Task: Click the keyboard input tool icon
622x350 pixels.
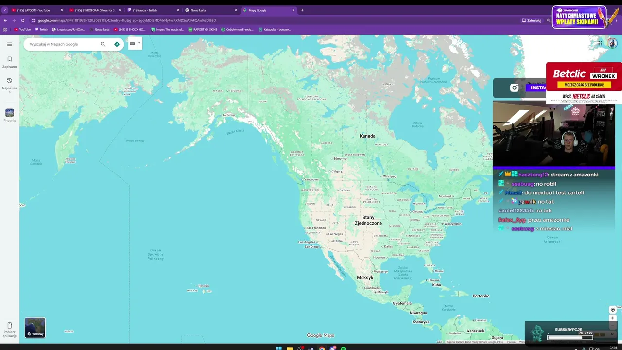Action: (x=132, y=43)
